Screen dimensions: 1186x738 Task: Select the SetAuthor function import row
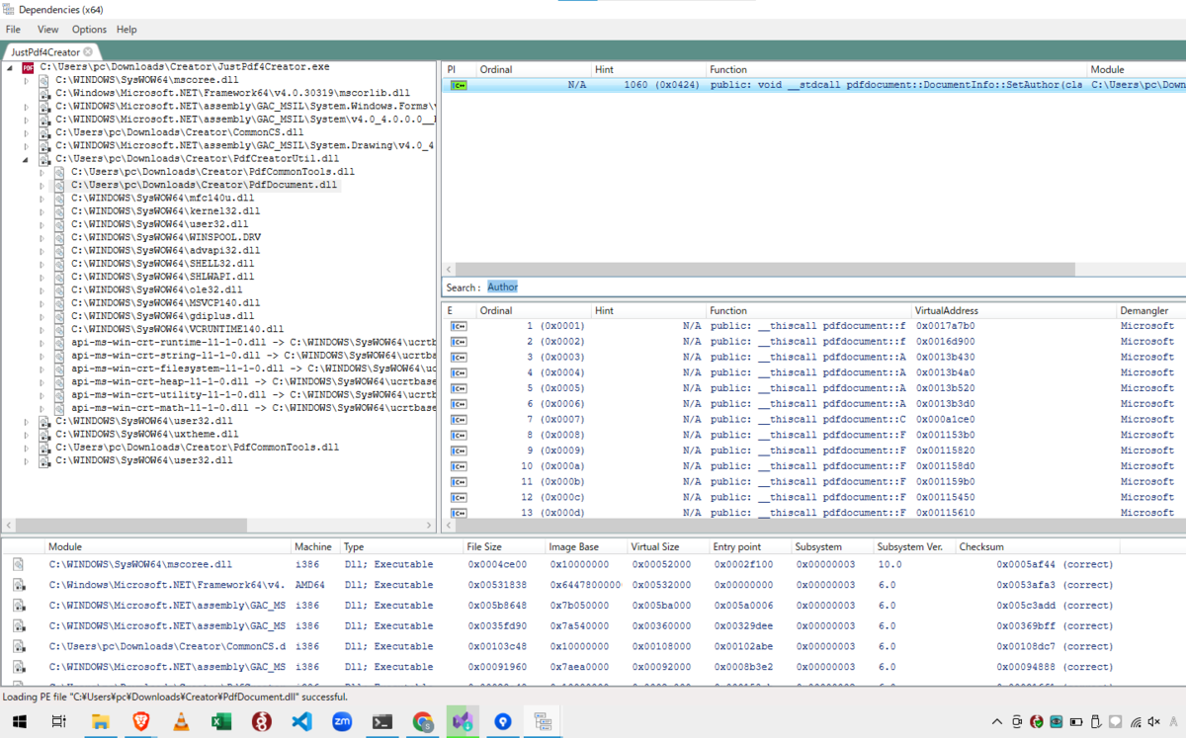pos(813,85)
